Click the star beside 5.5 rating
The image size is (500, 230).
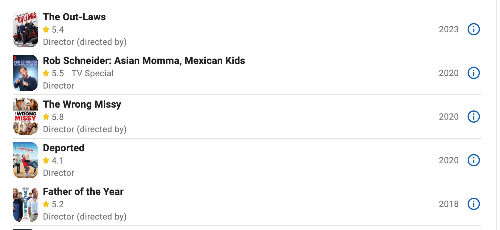click(x=46, y=73)
